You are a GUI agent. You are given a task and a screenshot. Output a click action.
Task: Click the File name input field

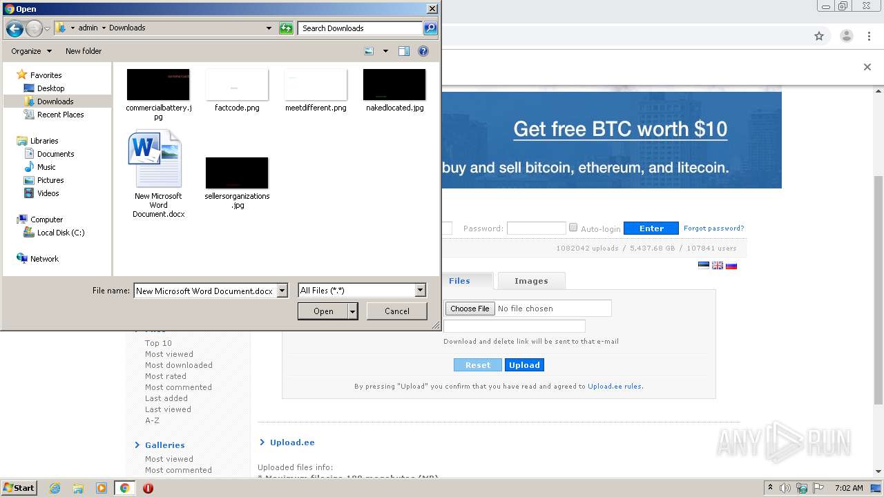pos(205,291)
